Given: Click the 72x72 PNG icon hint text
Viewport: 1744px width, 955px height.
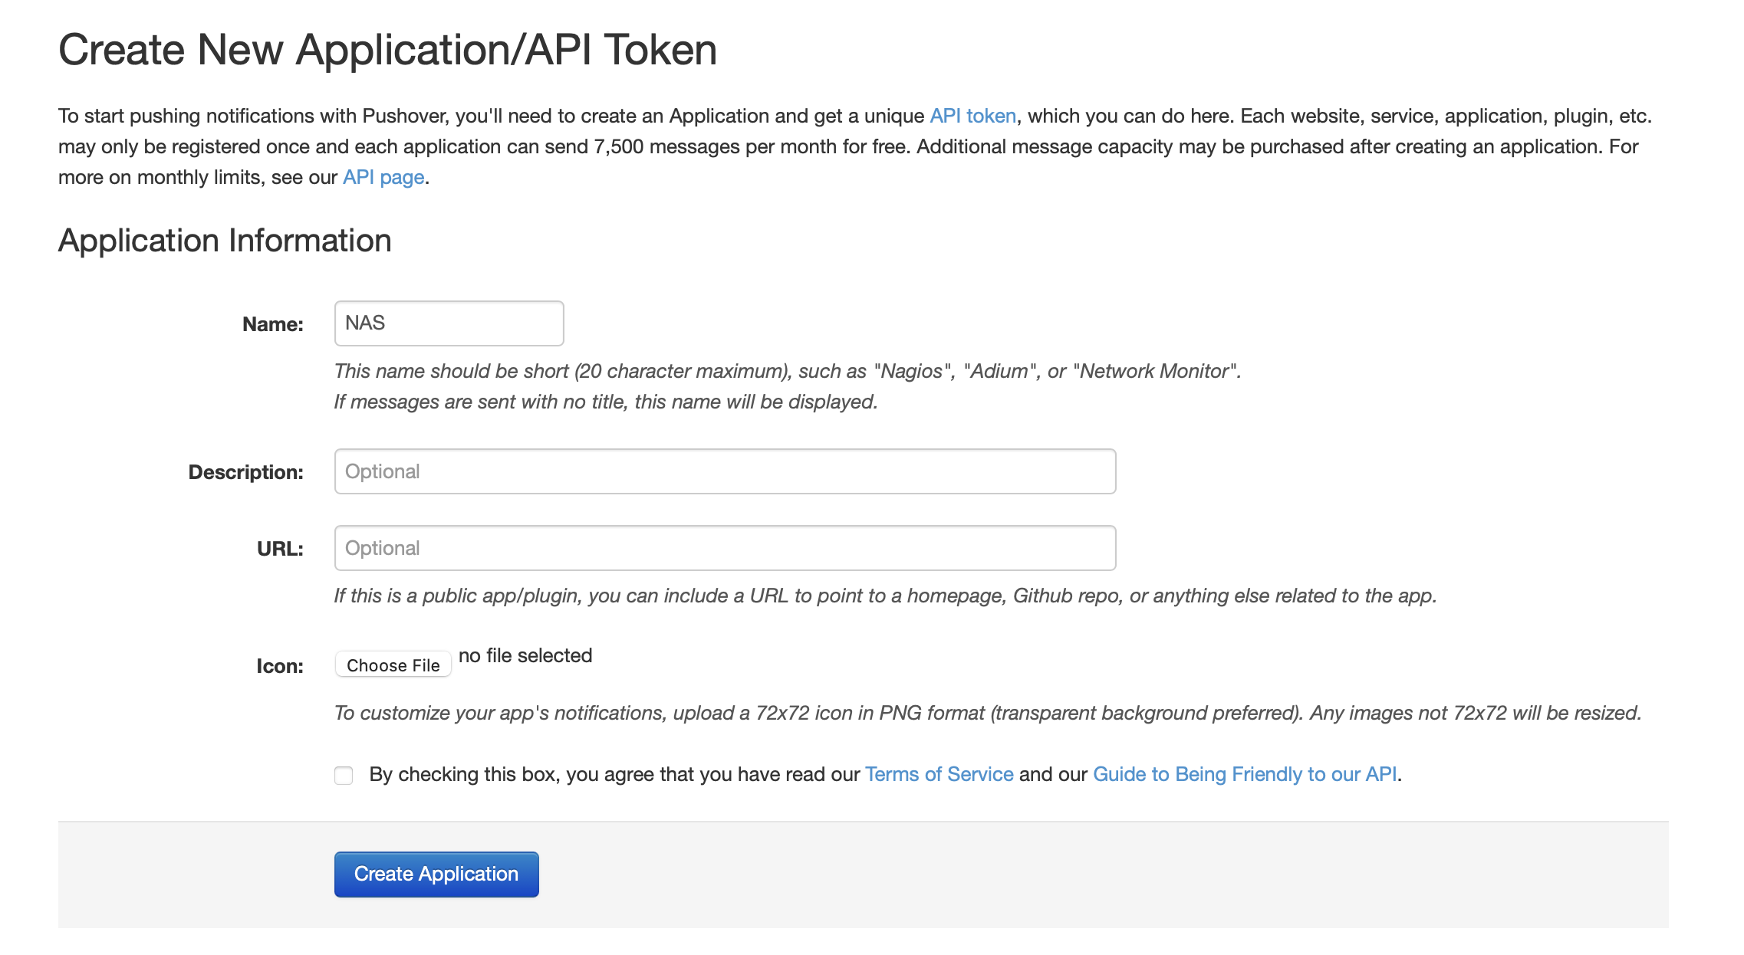Looking at the screenshot, I should [988, 713].
